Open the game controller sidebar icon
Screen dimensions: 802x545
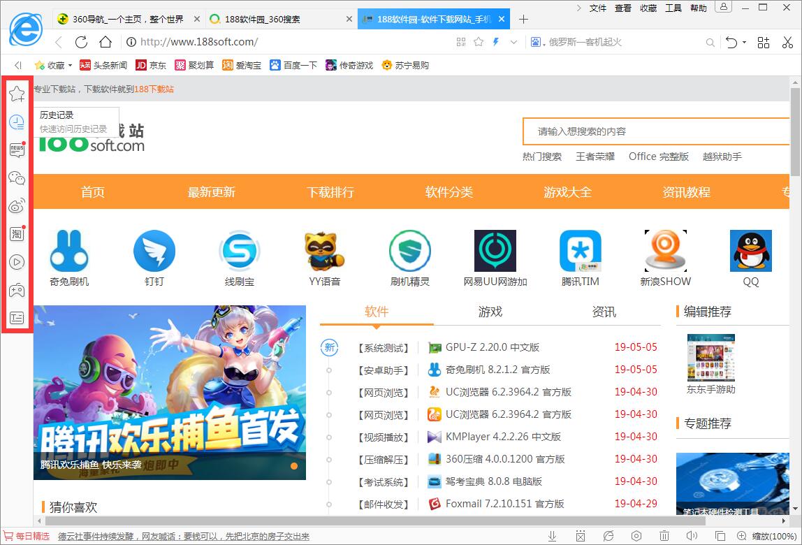17,290
